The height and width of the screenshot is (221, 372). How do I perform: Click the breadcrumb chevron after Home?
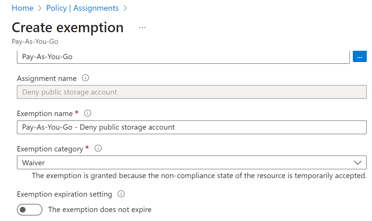tap(40, 8)
